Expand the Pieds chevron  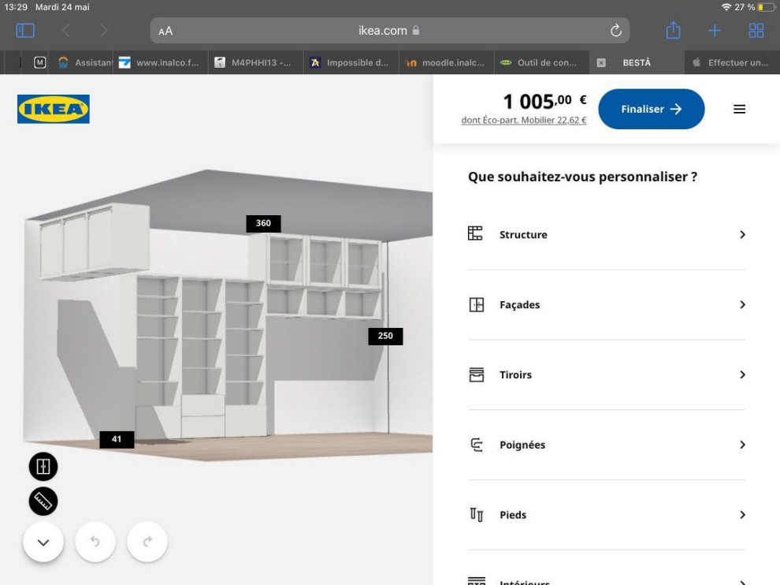pos(742,516)
